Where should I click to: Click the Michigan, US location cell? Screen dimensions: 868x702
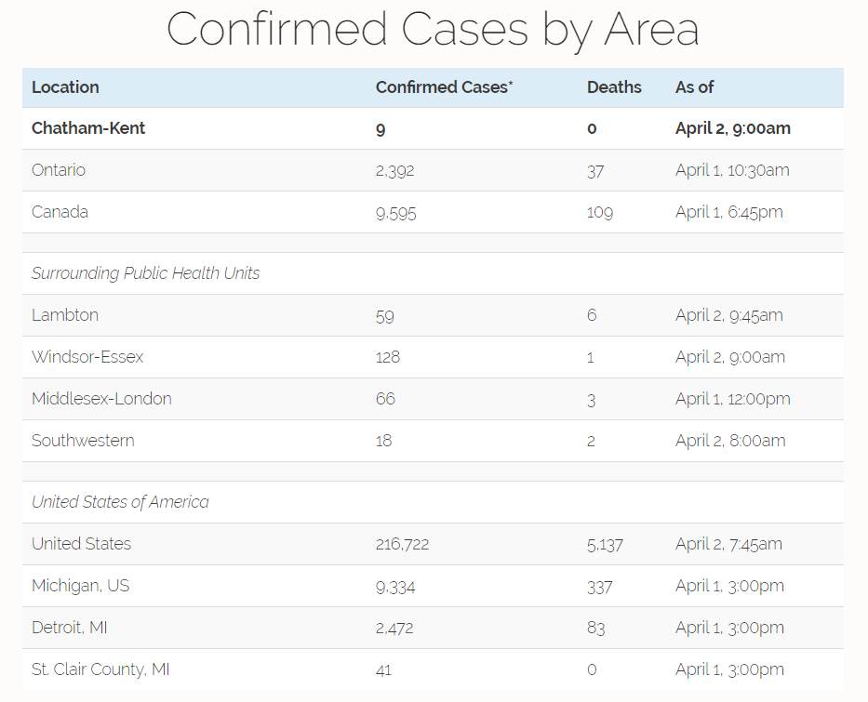[x=81, y=586]
